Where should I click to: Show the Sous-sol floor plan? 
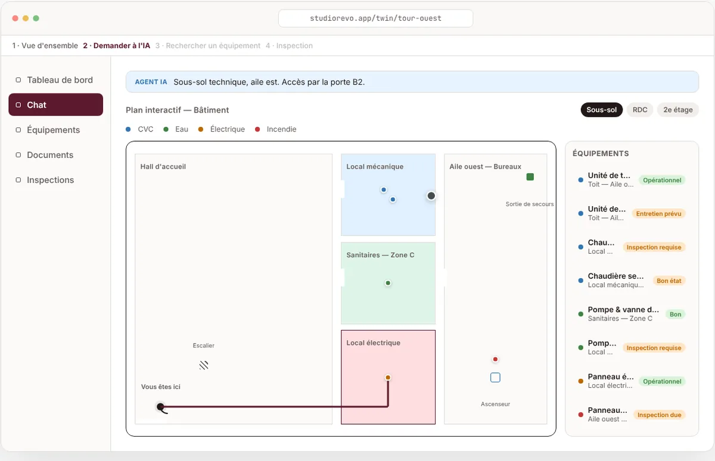pos(602,110)
